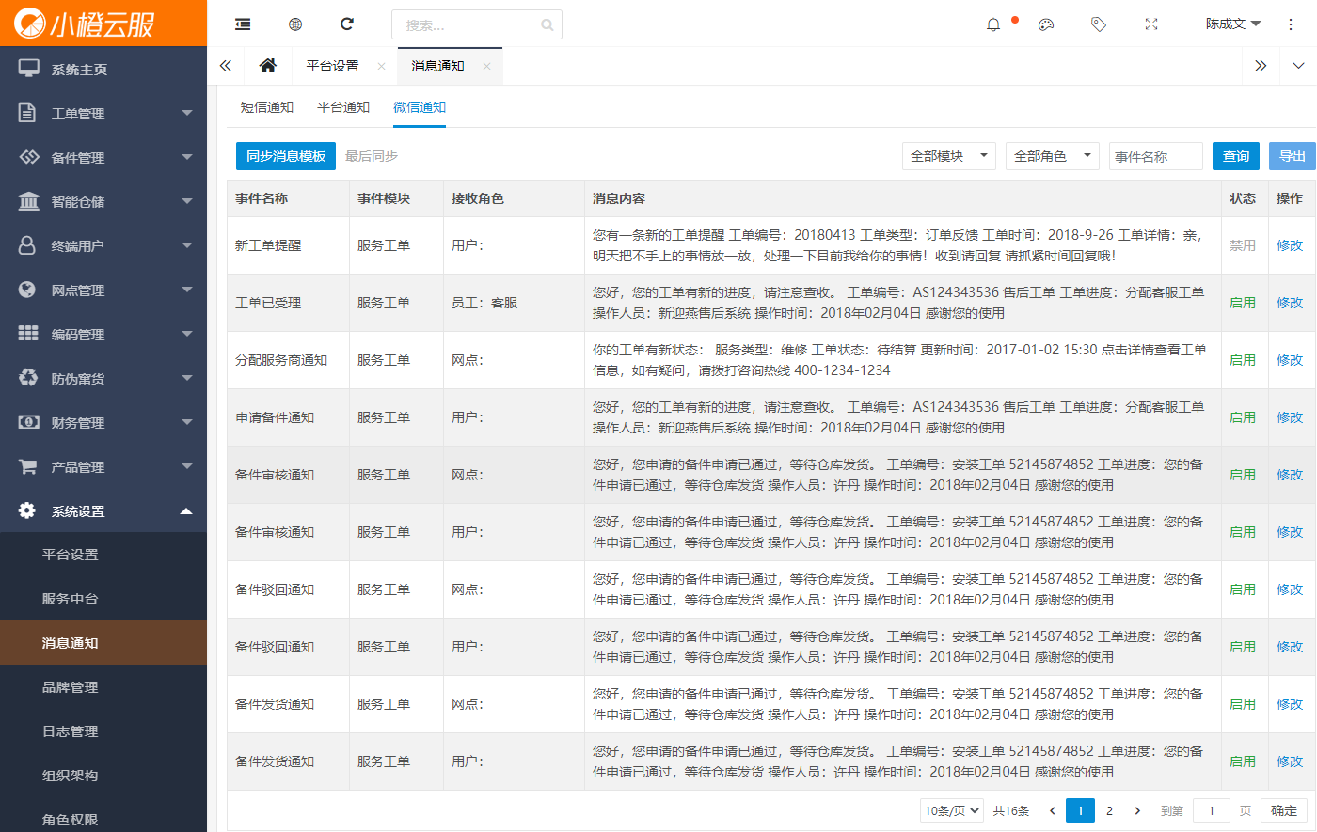
Task: Focus the go-to page number field
Action: [x=1212, y=810]
